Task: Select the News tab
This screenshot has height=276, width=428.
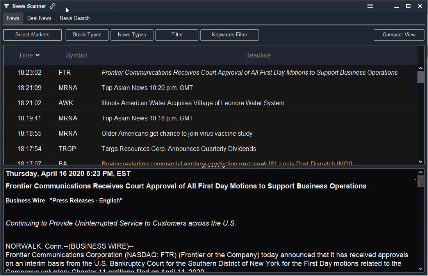Action: (13, 18)
